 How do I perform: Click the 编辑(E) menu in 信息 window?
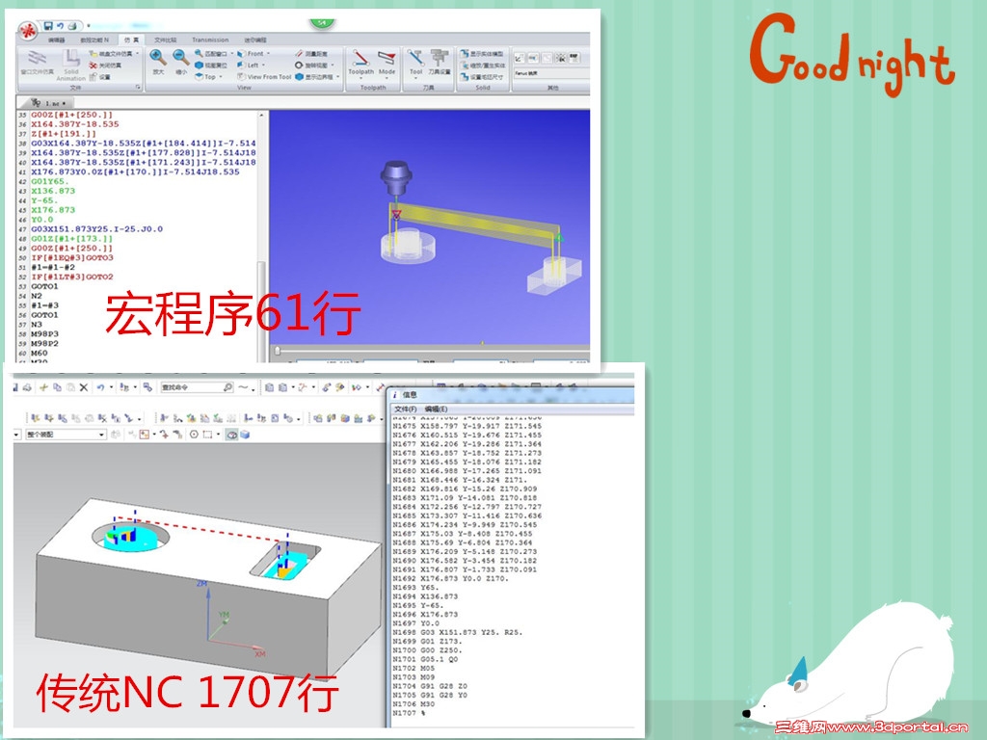coord(436,409)
